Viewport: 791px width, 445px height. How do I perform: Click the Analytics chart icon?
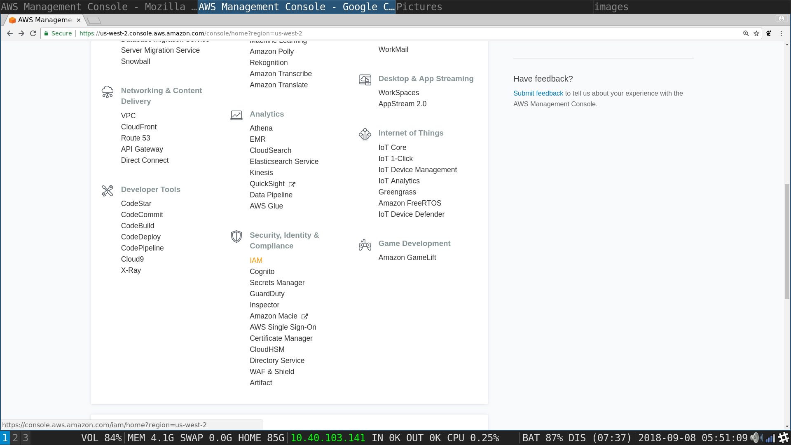click(x=236, y=115)
